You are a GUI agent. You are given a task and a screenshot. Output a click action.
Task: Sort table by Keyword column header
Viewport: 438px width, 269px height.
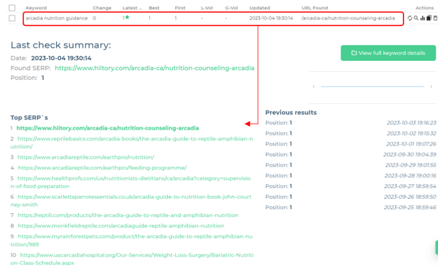click(x=36, y=8)
